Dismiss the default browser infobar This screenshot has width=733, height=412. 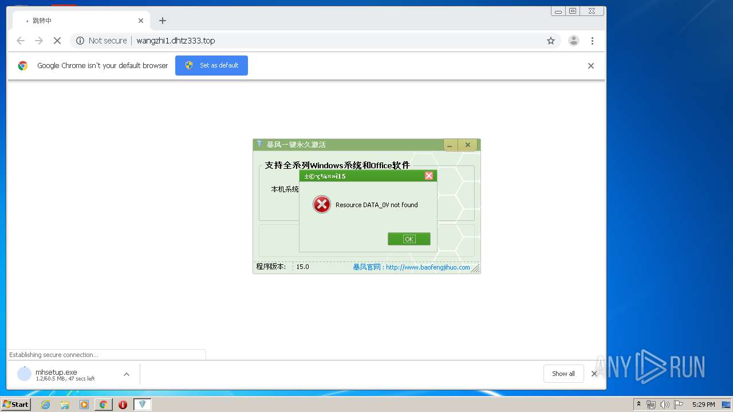591,66
